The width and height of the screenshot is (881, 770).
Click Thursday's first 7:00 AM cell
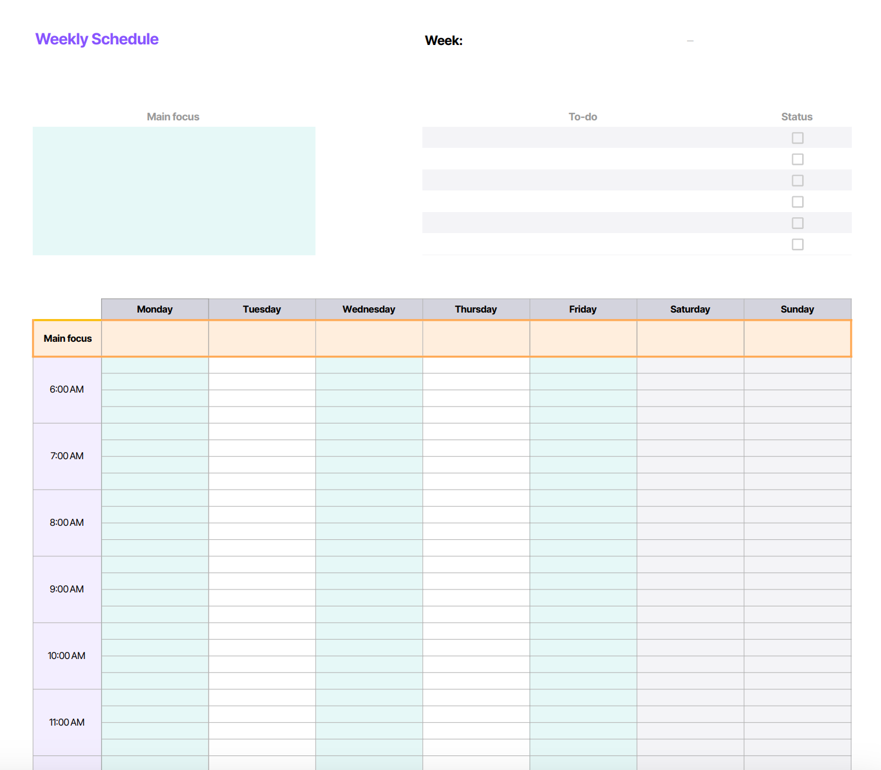click(476, 431)
